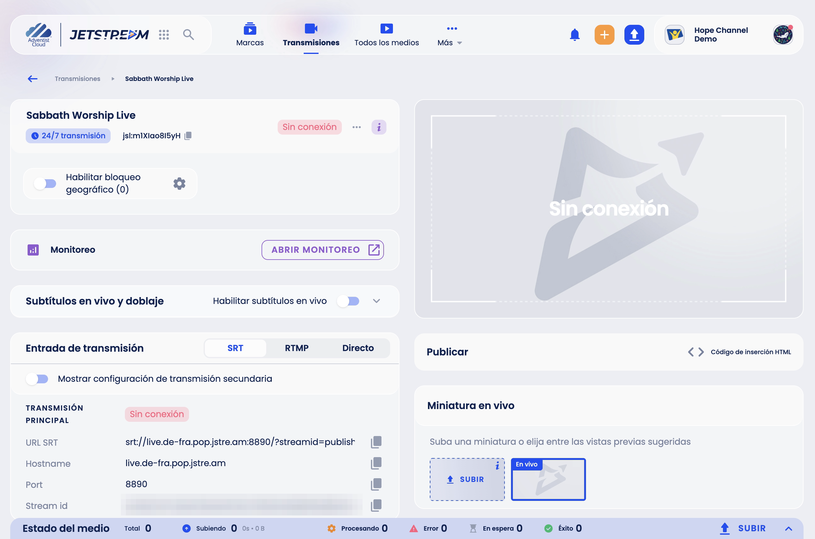Toggle Habilitar bloqueo geográfico switch

45,184
